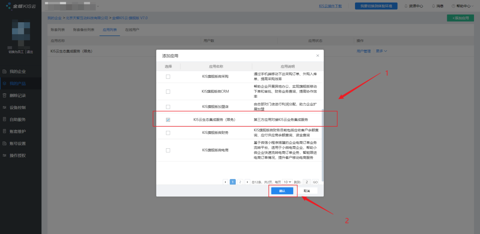This screenshot has height=234, width=480.
Task: Open 账套维护 in the sidebar menu
Action: (20, 132)
